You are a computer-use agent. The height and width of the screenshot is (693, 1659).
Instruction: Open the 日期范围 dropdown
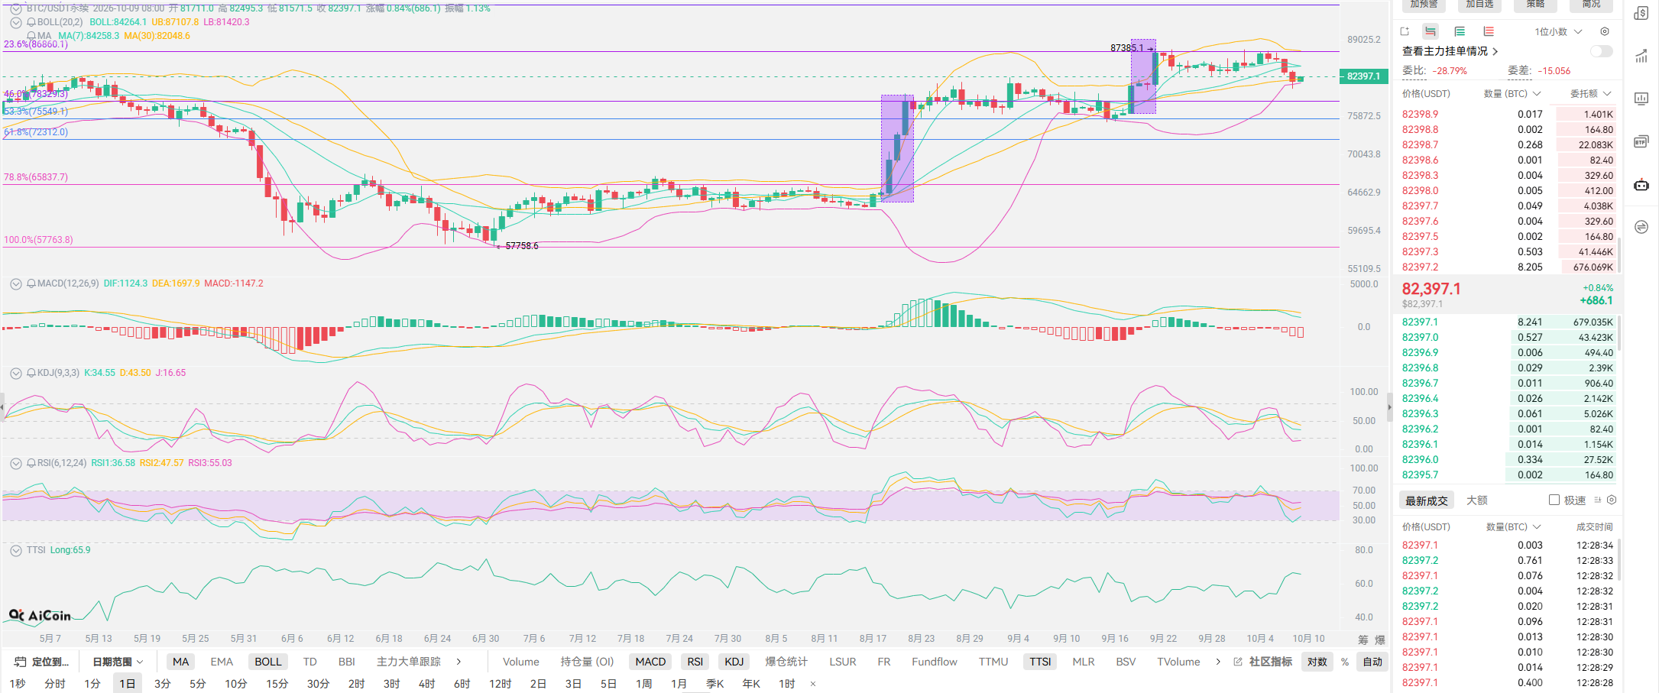118,662
